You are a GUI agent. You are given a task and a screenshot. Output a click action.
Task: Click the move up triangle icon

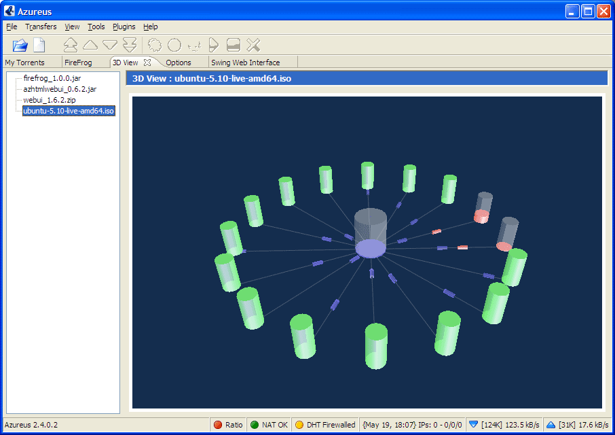click(x=90, y=45)
